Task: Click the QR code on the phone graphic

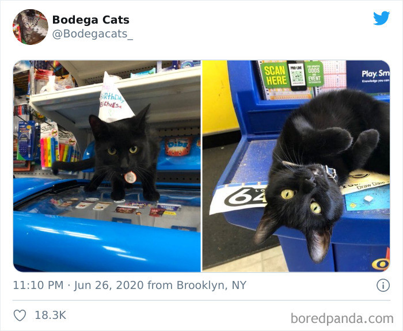Action: click(297, 77)
